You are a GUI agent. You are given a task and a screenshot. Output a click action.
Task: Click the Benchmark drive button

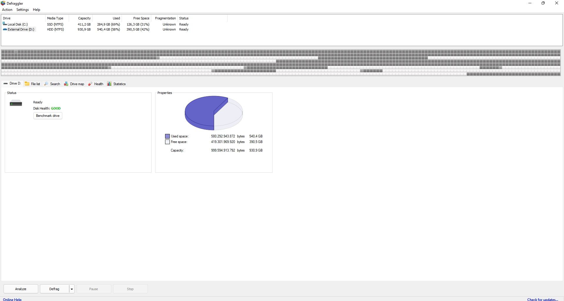click(x=48, y=116)
